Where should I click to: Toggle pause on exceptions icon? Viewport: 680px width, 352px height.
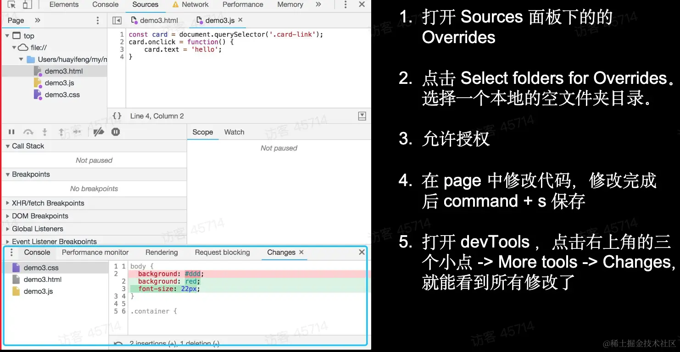point(116,132)
